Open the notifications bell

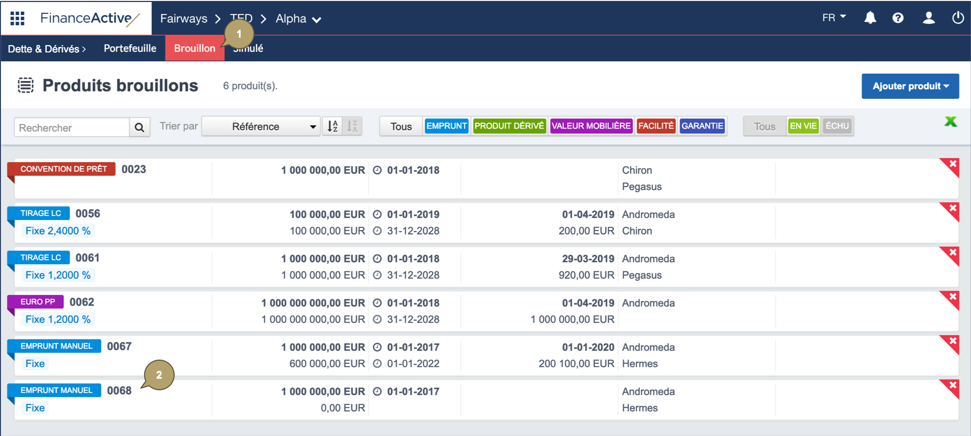(x=870, y=18)
